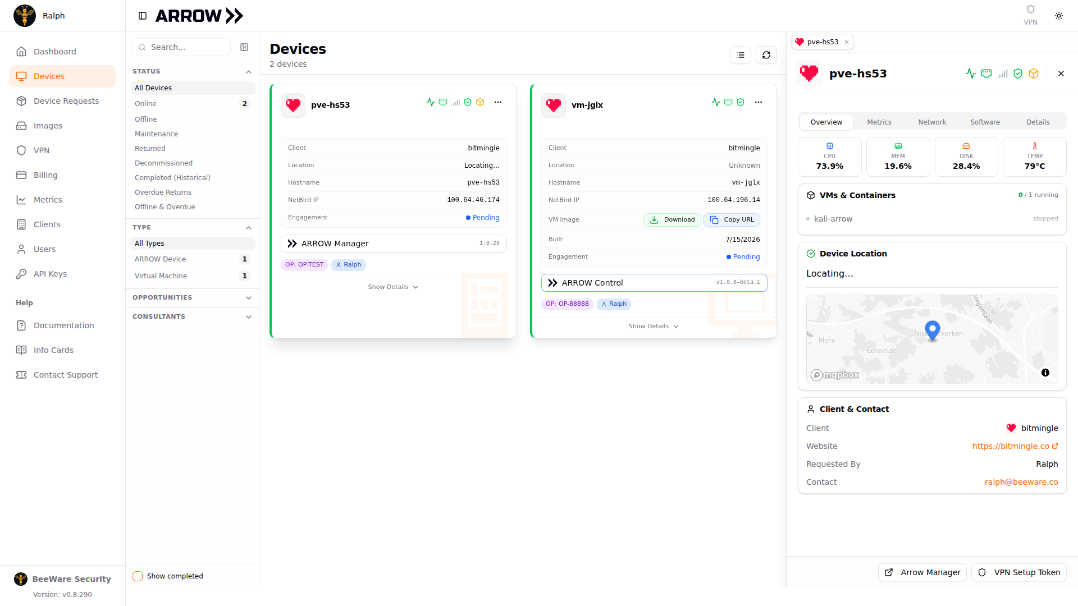Open the more options menu on vm-jglx card
The width and height of the screenshot is (1078, 606).
759,102
